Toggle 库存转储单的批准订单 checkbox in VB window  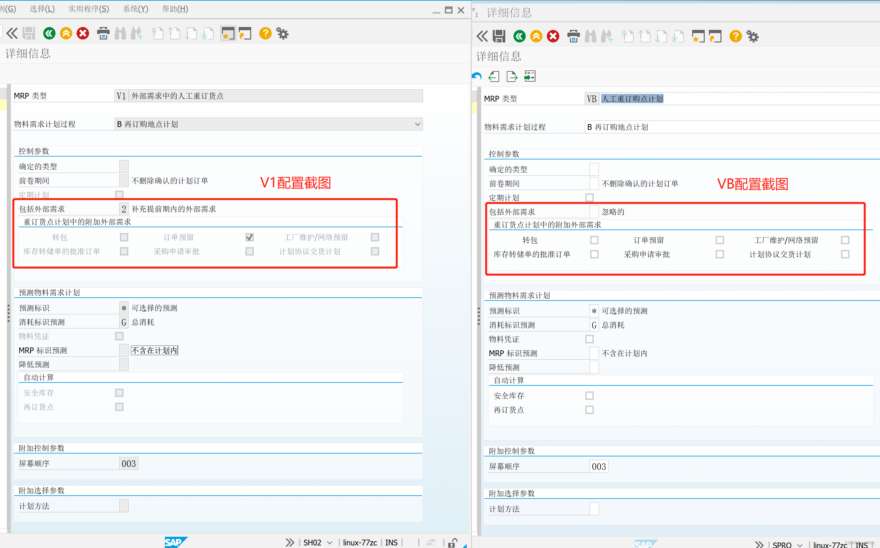[x=594, y=254]
